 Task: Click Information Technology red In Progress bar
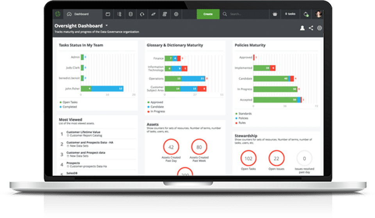[184, 68]
